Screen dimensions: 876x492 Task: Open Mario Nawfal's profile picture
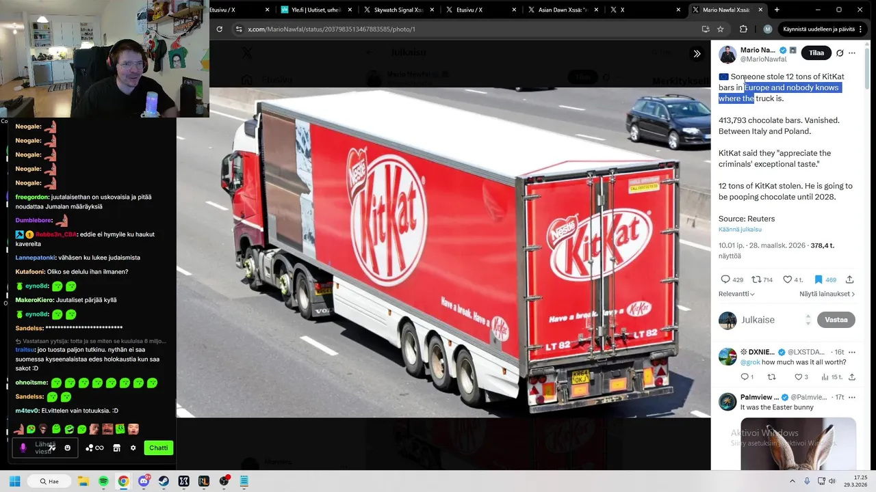click(727, 55)
